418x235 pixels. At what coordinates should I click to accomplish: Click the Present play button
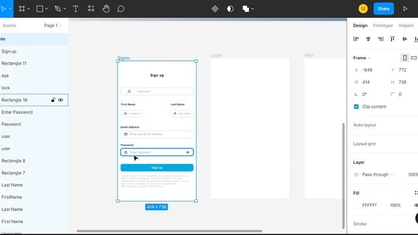405,8
